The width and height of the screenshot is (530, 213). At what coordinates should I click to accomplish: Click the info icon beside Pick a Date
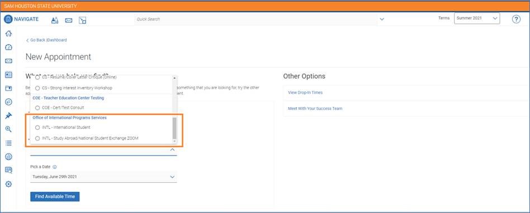pyautogui.click(x=55, y=167)
